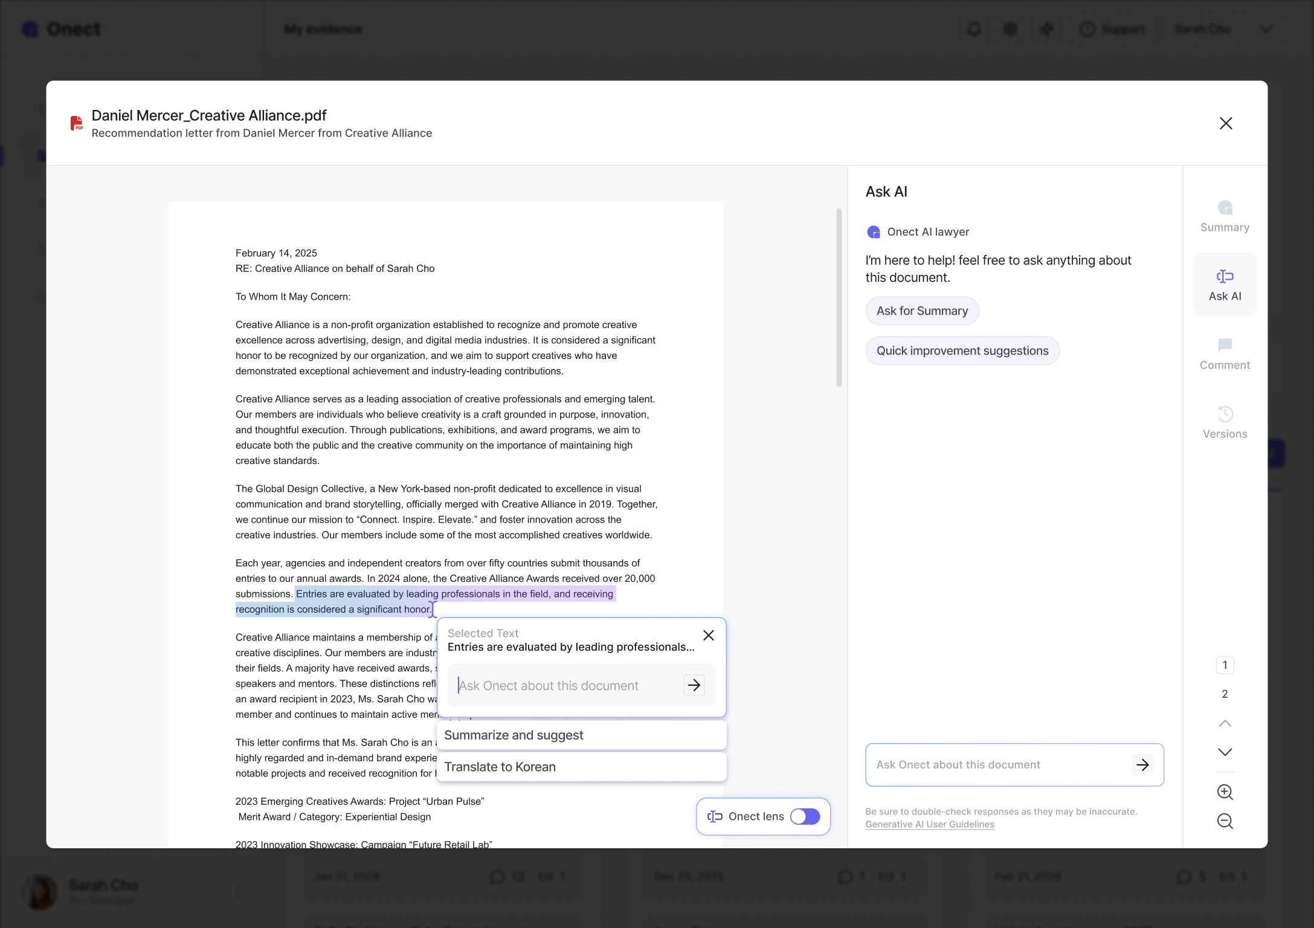Zoom in on the document
This screenshot has height=928, width=1314.
point(1225,791)
